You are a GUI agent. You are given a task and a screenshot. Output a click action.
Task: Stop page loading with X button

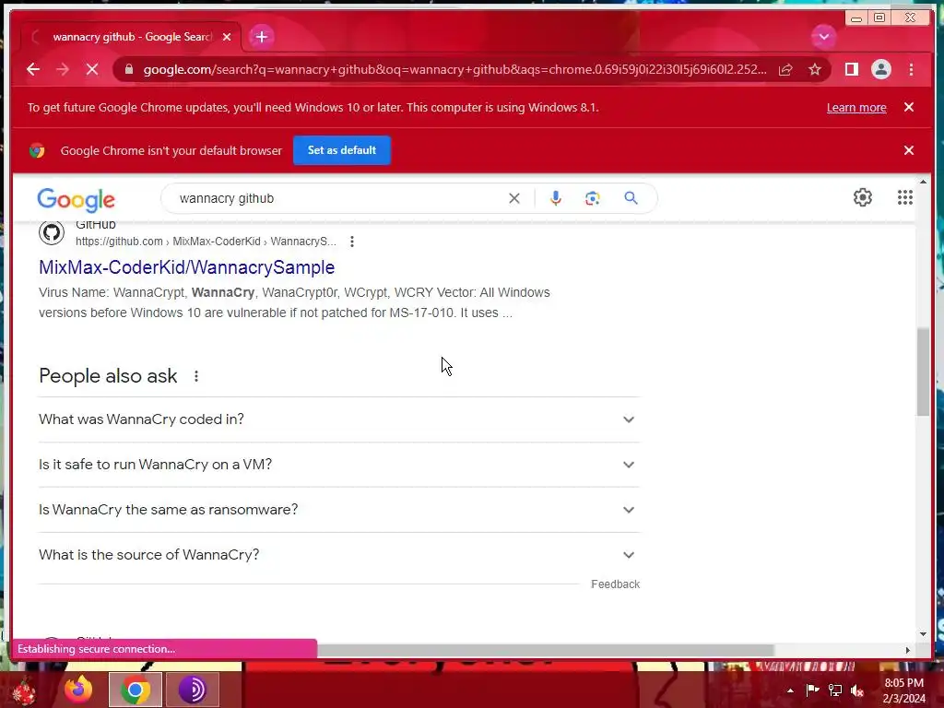point(92,69)
